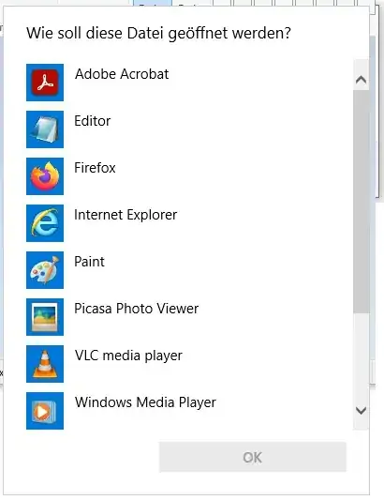This screenshot has width=384, height=500.
Task: Click the 'Windows Media Player' label
Action: click(145, 402)
